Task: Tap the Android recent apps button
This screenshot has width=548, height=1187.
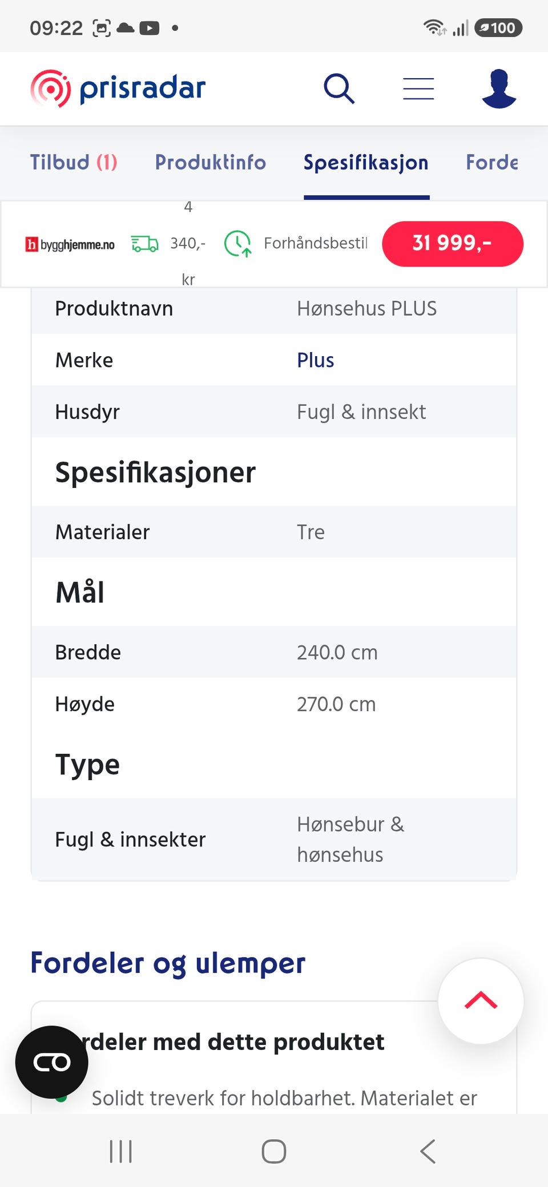Action: 120,1151
